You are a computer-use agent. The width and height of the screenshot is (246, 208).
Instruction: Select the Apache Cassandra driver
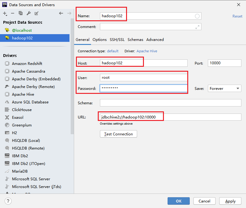pos(35,71)
